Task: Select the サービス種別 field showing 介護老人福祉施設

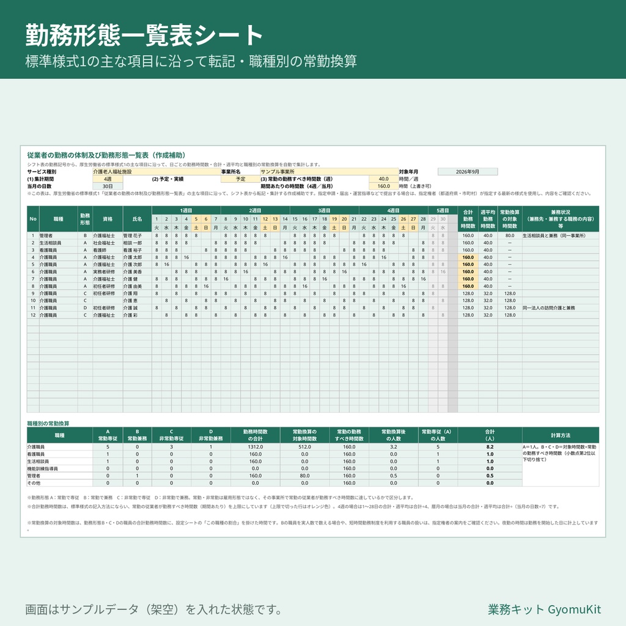Action: point(156,172)
